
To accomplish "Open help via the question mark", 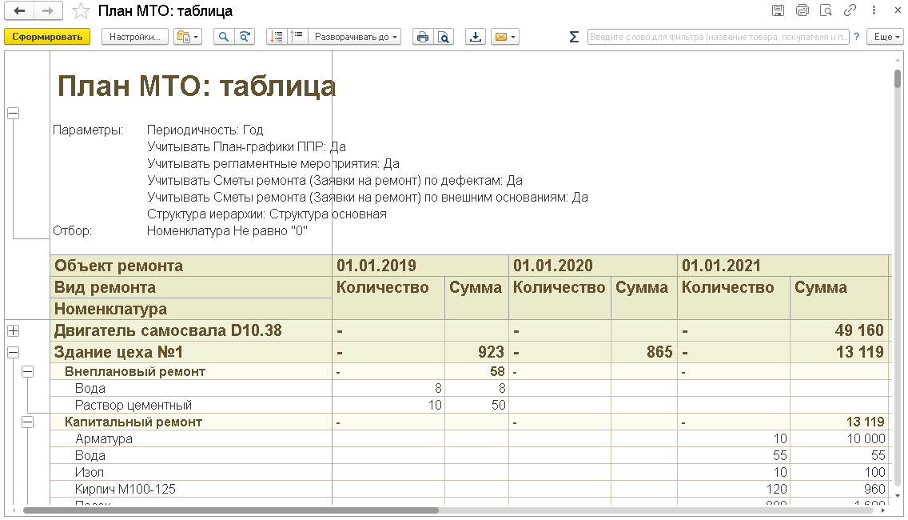I will (857, 37).
